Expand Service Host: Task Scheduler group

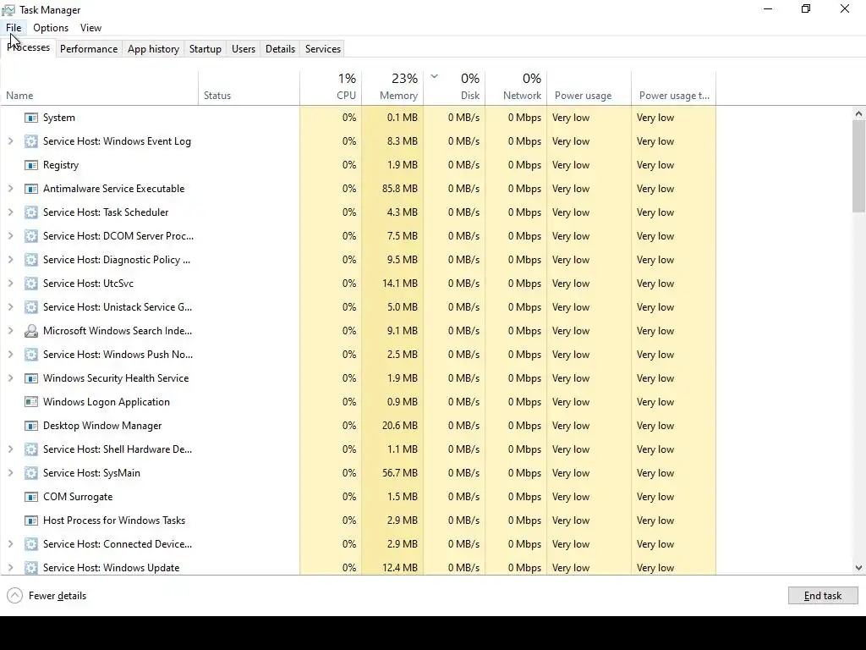click(10, 212)
